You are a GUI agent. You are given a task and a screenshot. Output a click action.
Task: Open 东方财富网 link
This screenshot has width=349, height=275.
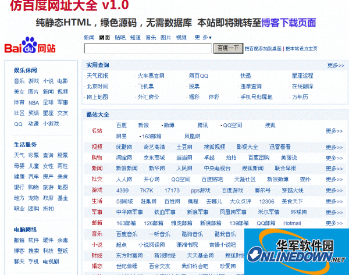pos(129,255)
